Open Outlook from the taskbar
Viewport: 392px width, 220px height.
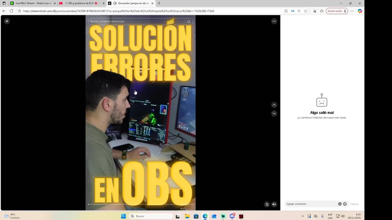click(x=214, y=216)
